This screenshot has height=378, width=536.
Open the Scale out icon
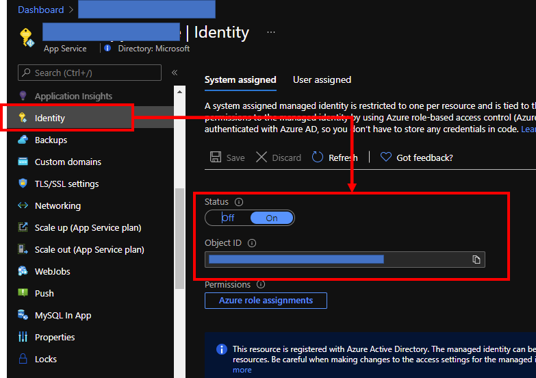[23, 249]
